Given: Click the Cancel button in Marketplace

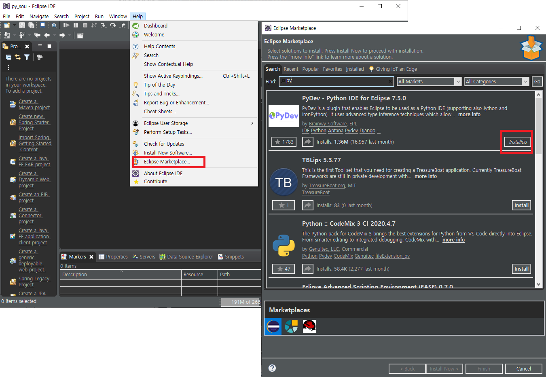Looking at the screenshot, I should coord(523,369).
